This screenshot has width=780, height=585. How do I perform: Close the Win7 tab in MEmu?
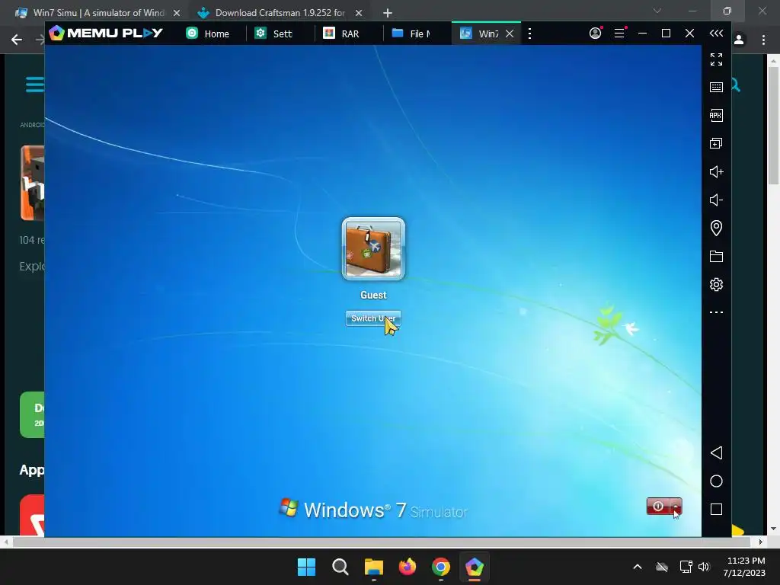pos(510,34)
